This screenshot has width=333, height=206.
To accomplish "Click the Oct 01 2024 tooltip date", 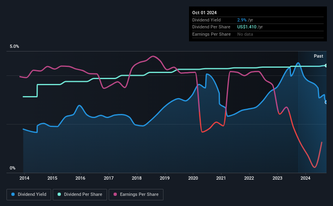I will 204,13.
